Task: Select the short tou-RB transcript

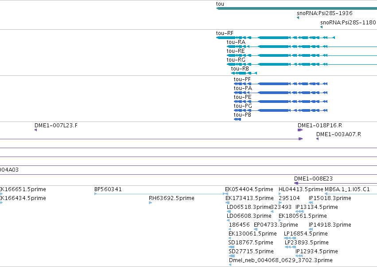Action: coord(244,73)
